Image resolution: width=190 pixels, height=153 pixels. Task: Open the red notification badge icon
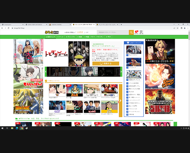pyautogui.click(x=136, y=32)
